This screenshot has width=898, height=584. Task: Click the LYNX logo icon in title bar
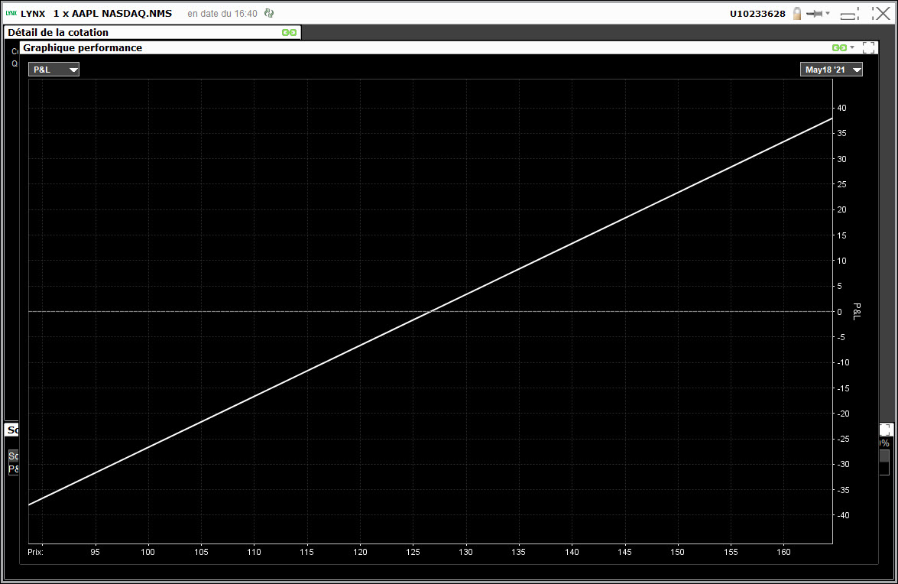(x=11, y=13)
